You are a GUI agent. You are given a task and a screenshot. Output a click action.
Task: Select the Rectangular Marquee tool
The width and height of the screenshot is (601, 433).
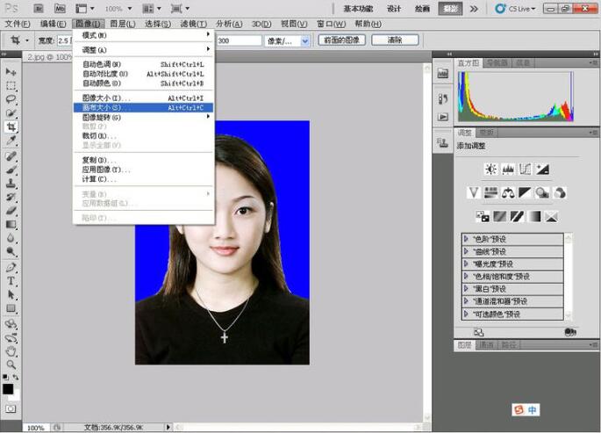(11, 85)
